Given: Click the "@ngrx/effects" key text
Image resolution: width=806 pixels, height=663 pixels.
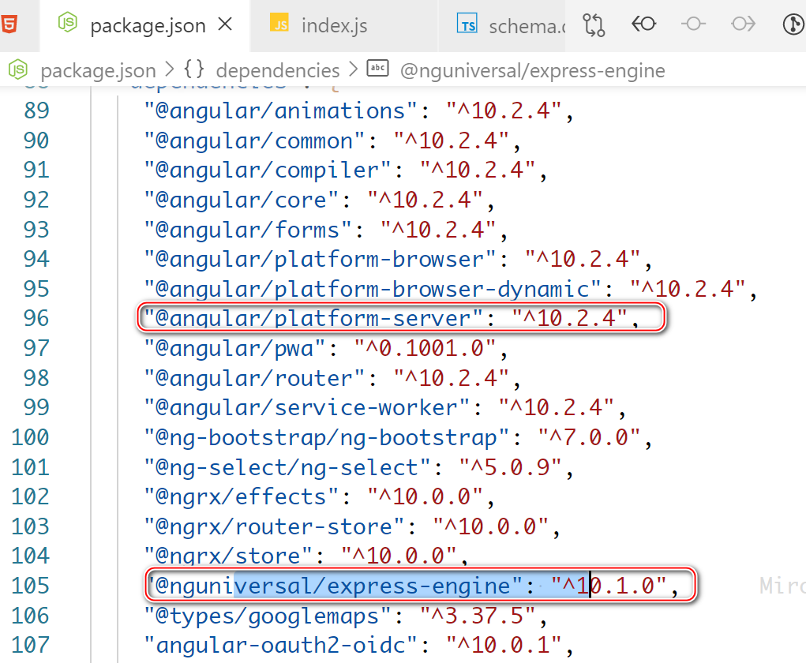Looking at the screenshot, I should [x=242, y=496].
